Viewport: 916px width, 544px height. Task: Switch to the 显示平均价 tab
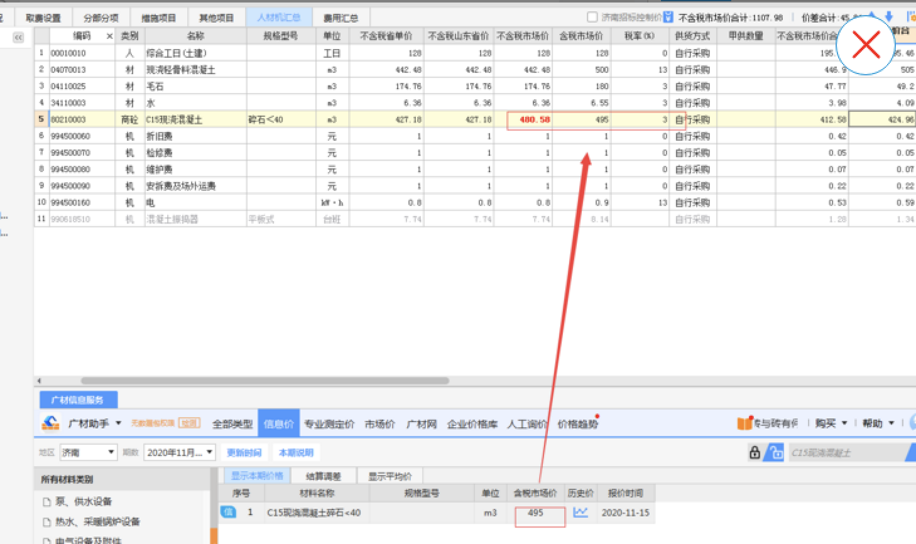pos(390,476)
